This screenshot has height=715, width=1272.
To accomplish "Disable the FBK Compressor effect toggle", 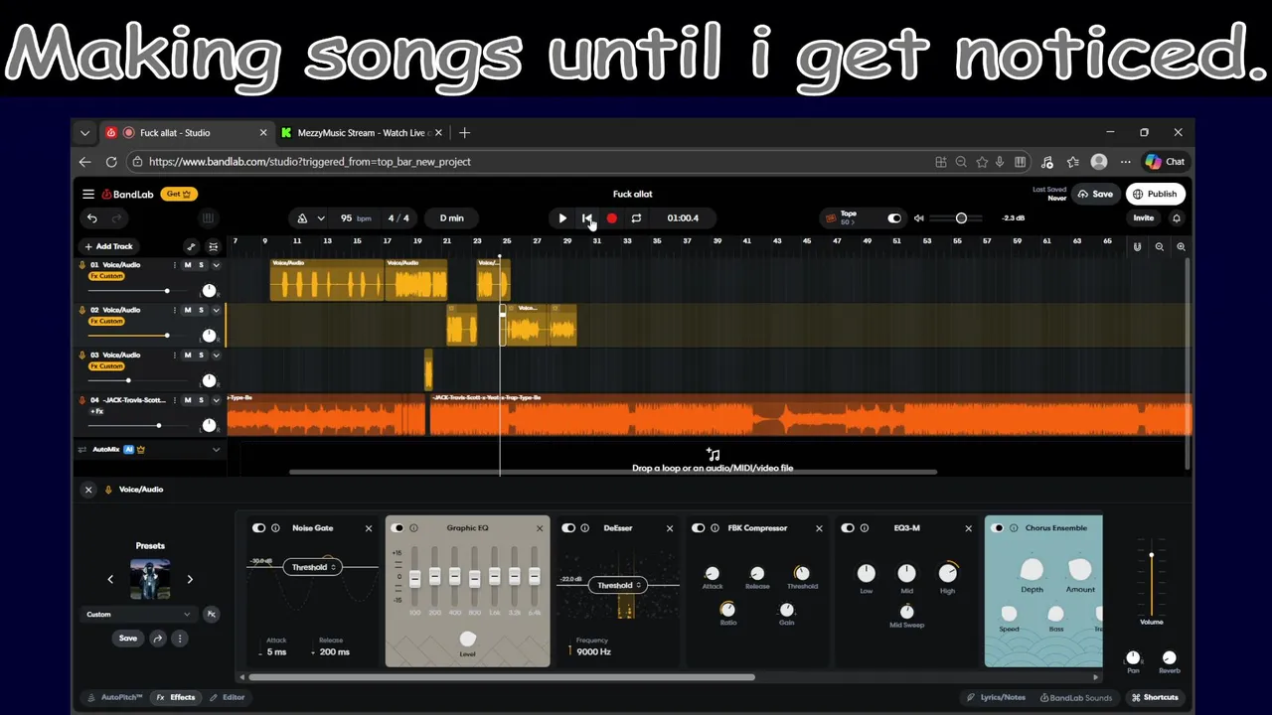I will [x=698, y=528].
